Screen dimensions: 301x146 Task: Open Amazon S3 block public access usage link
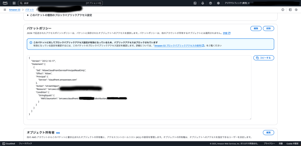[179, 46]
